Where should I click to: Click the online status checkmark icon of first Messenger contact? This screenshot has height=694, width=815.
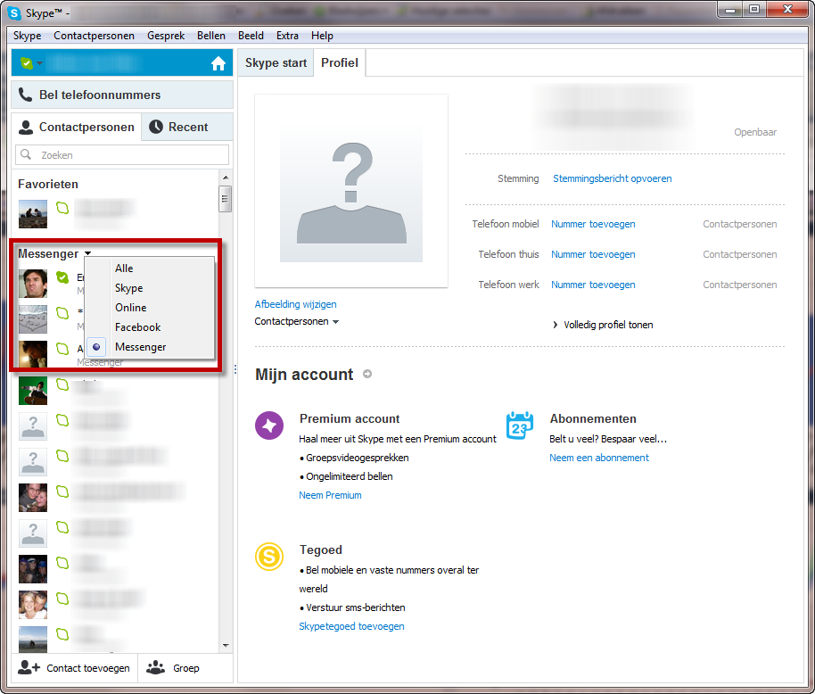(62, 277)
